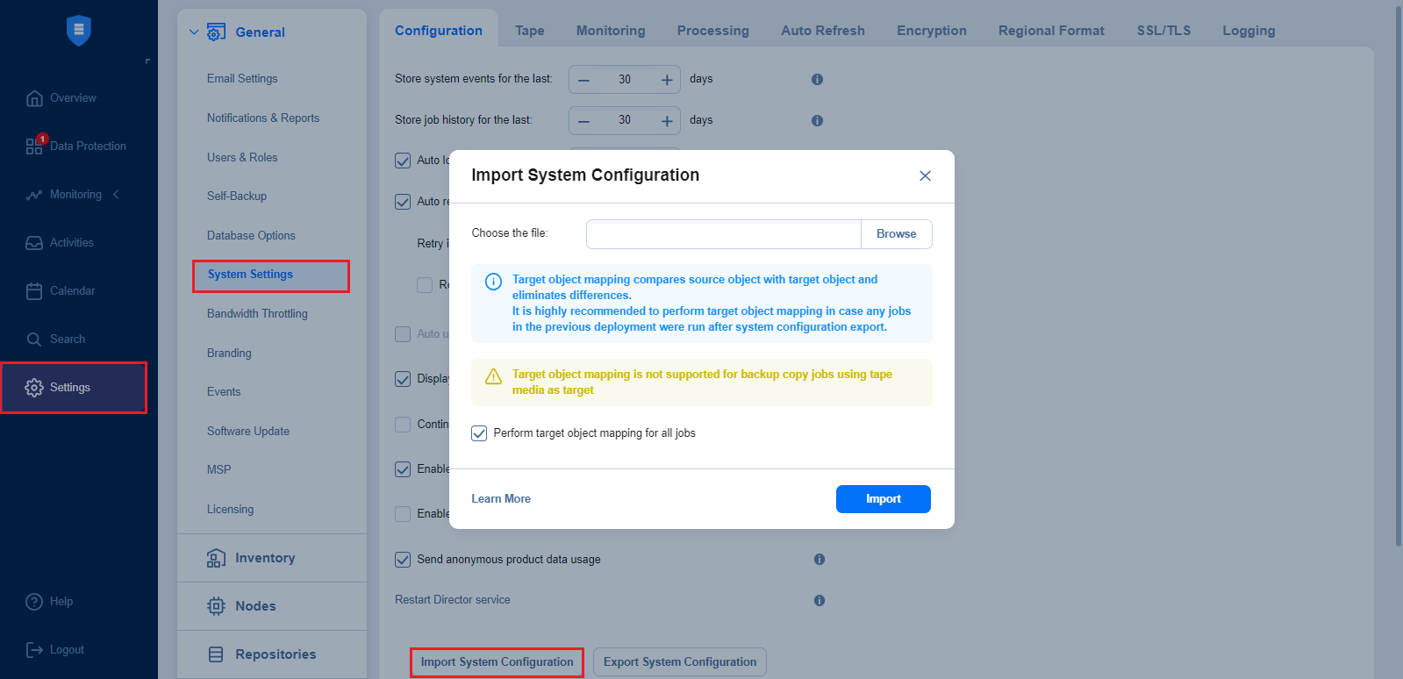The image size is (1403, 679).
Task: Open the Learn More link
Action: [x=501, y=499]
